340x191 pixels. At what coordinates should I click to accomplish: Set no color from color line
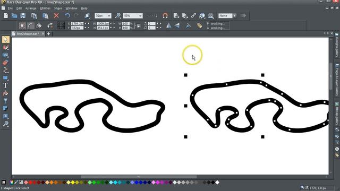(x=4, y=183)
